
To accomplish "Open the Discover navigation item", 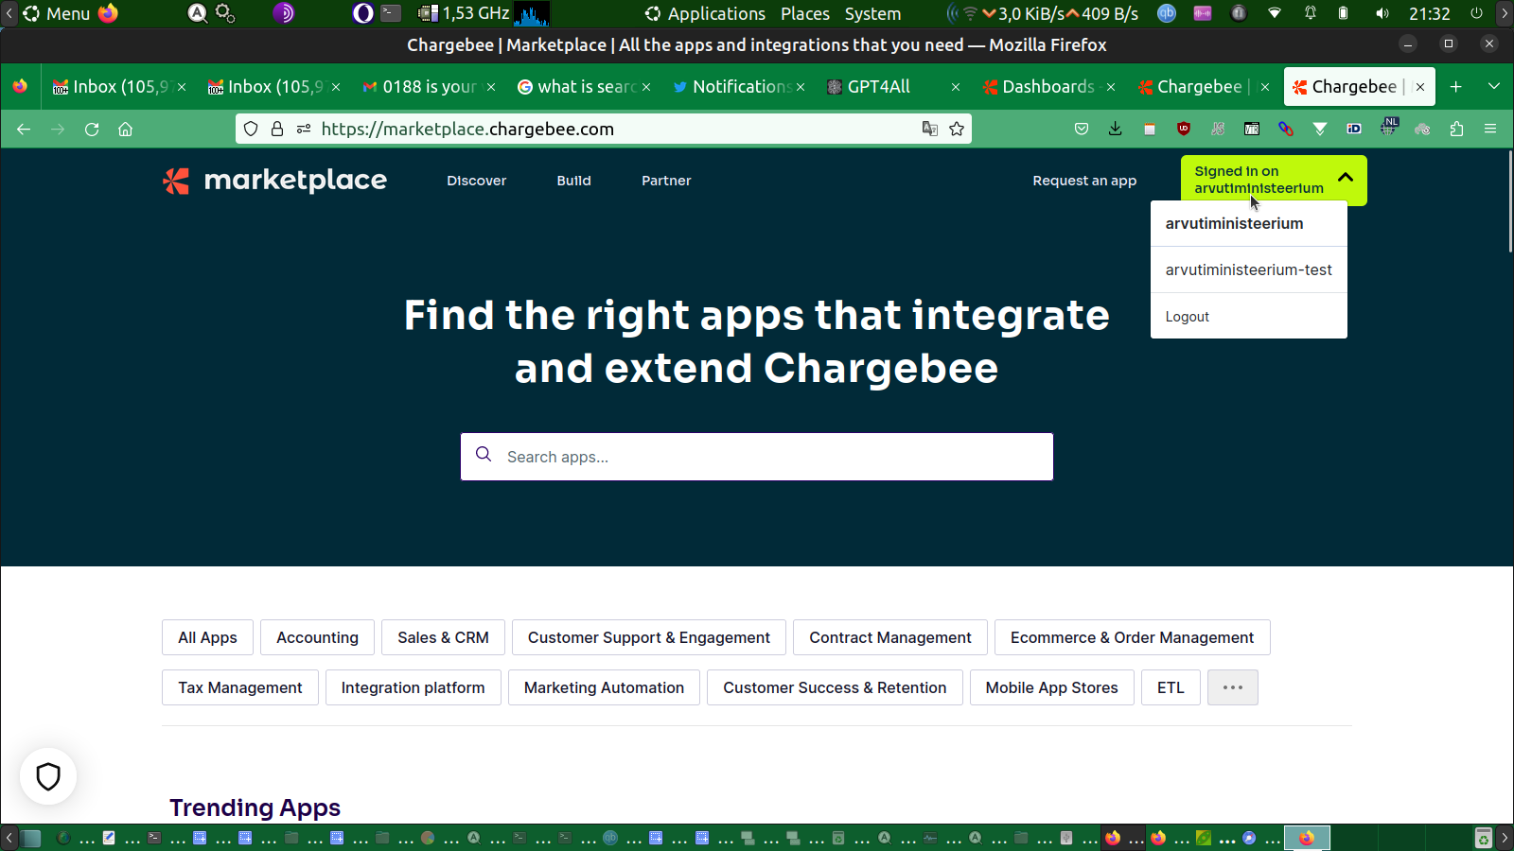I will (476, 181).
